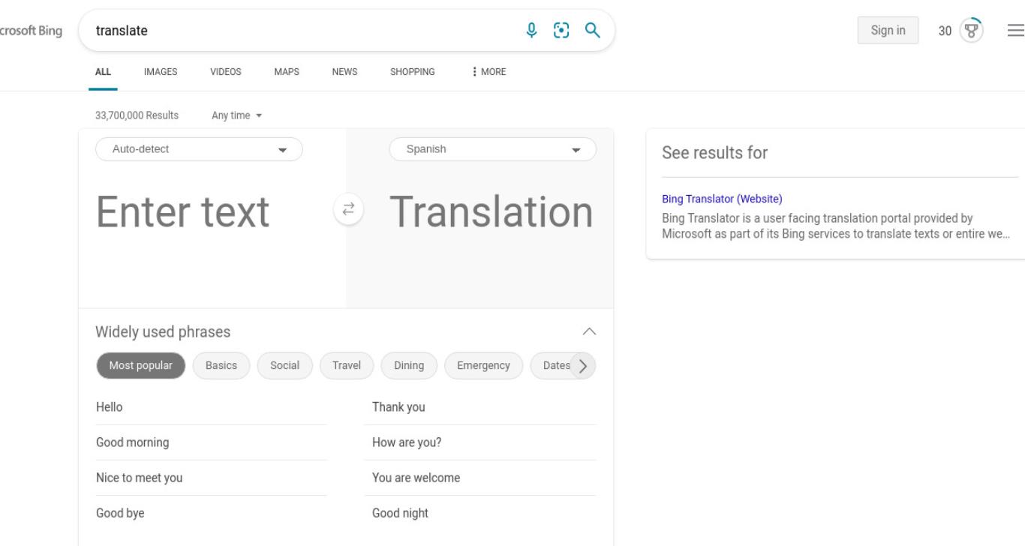The image size is (1025, 546).
Task: Click the Bing Translator description snippet
Action: [x=835, y=226]
